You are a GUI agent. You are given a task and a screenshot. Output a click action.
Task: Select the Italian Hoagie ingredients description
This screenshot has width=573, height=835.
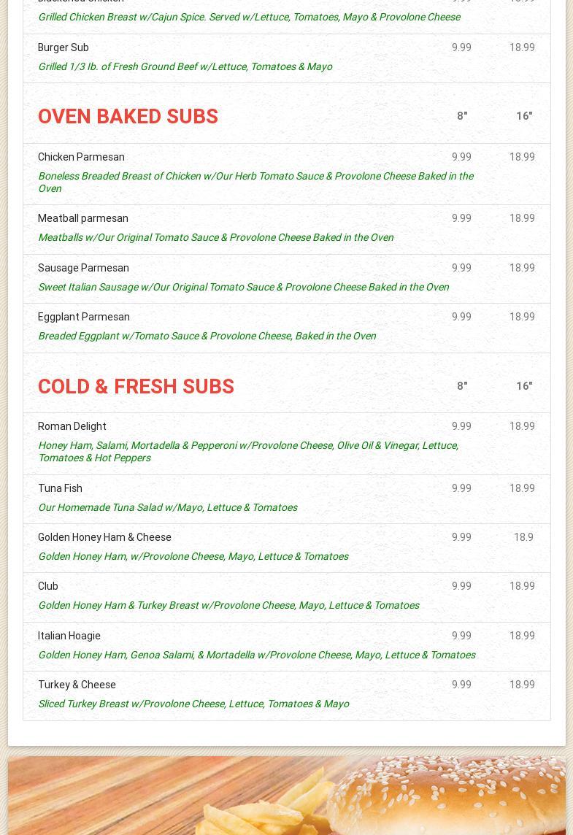click(257, 655)
